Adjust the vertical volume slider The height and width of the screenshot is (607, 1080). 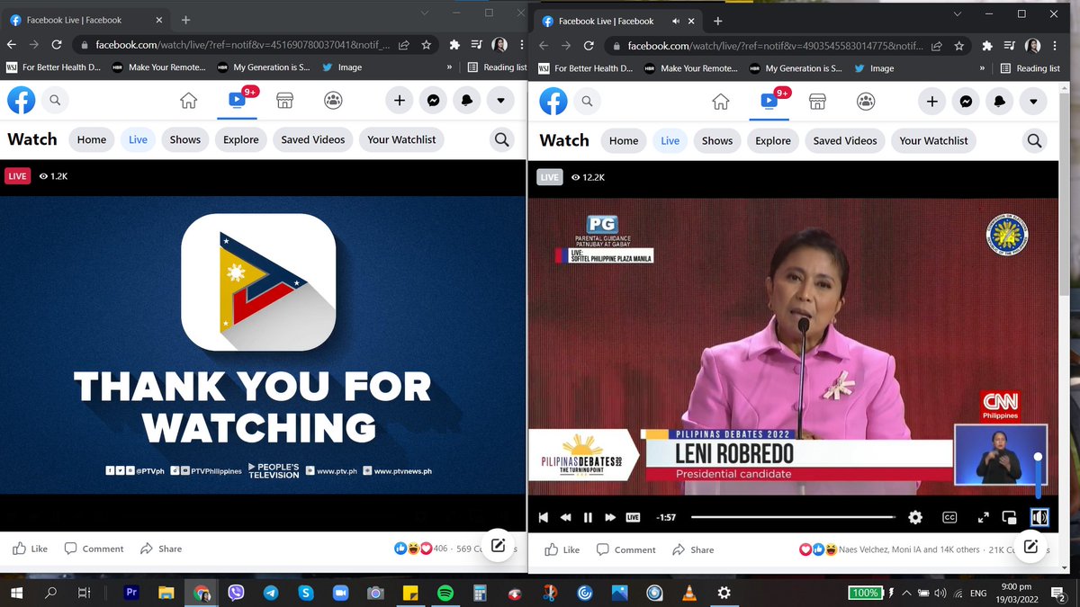pyautogui.click(x=1038, y=477)
